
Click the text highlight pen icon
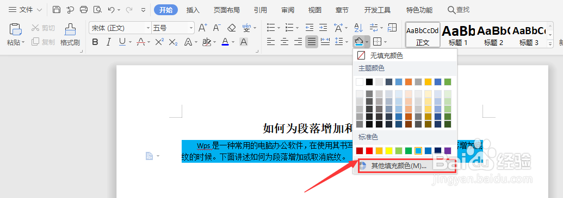(207, 42)
